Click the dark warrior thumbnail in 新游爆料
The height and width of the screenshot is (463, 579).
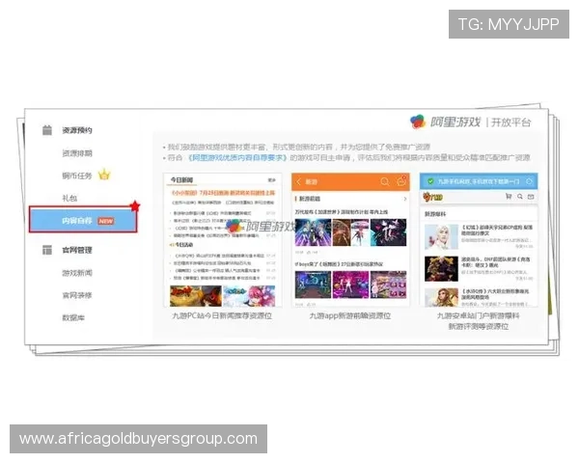pos(441,268)
